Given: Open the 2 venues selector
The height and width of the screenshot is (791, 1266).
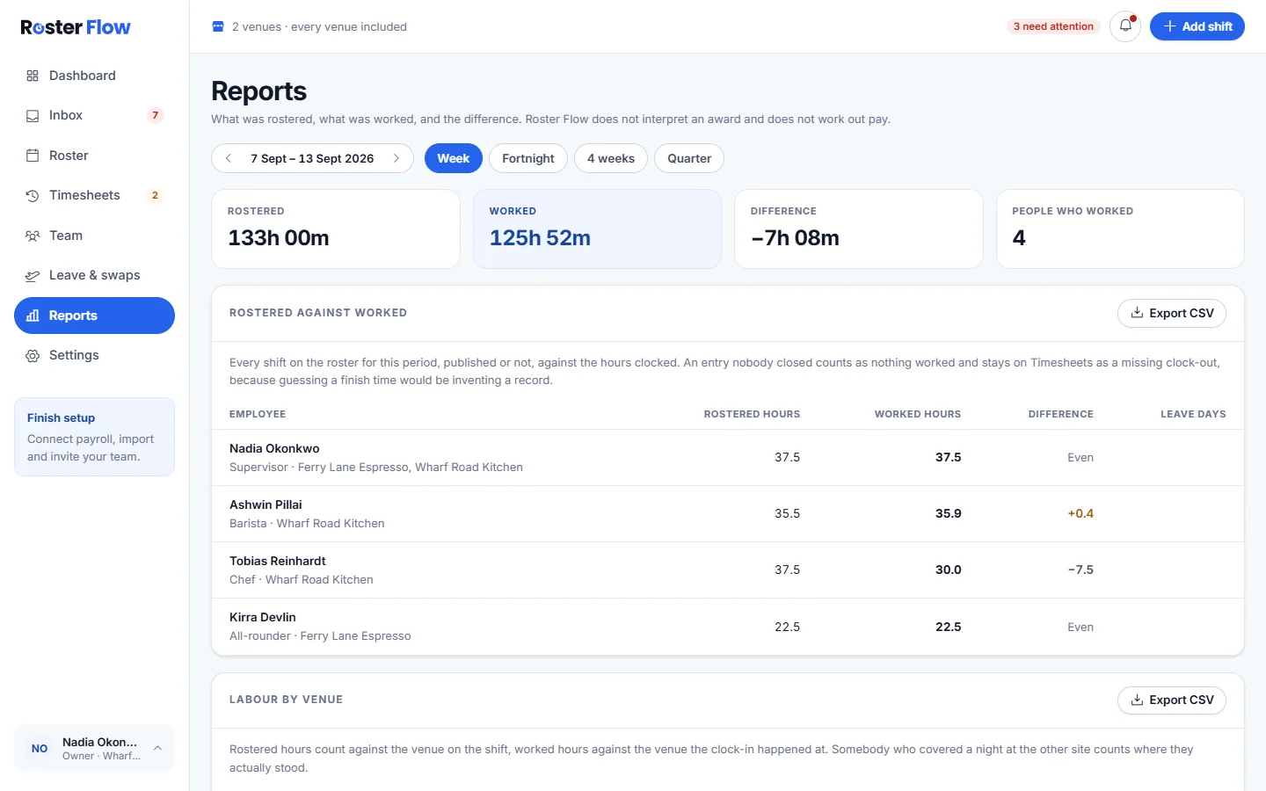Looking at the screenshot, I should (309, 26).
